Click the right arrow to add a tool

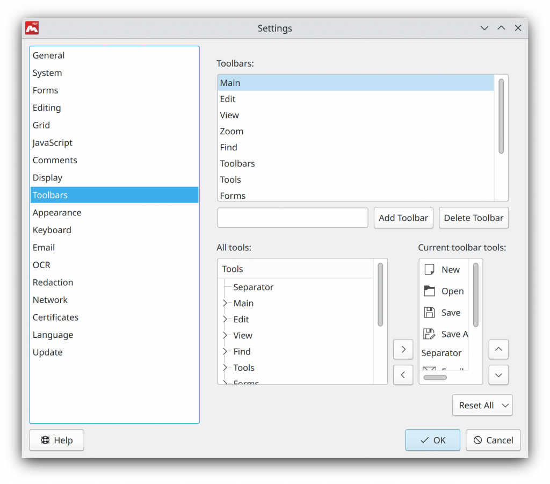pos(403,349)
